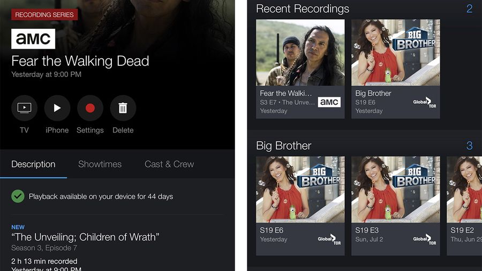The width and height of the screenshot is (482, 271).
Task: Play the recording on iPhone
Action: coord(57,108)
